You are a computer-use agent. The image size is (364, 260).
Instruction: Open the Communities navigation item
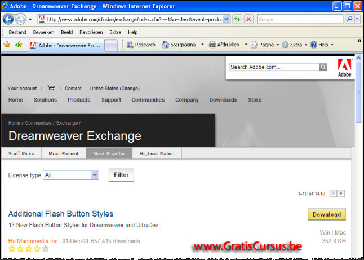[148, 100]
